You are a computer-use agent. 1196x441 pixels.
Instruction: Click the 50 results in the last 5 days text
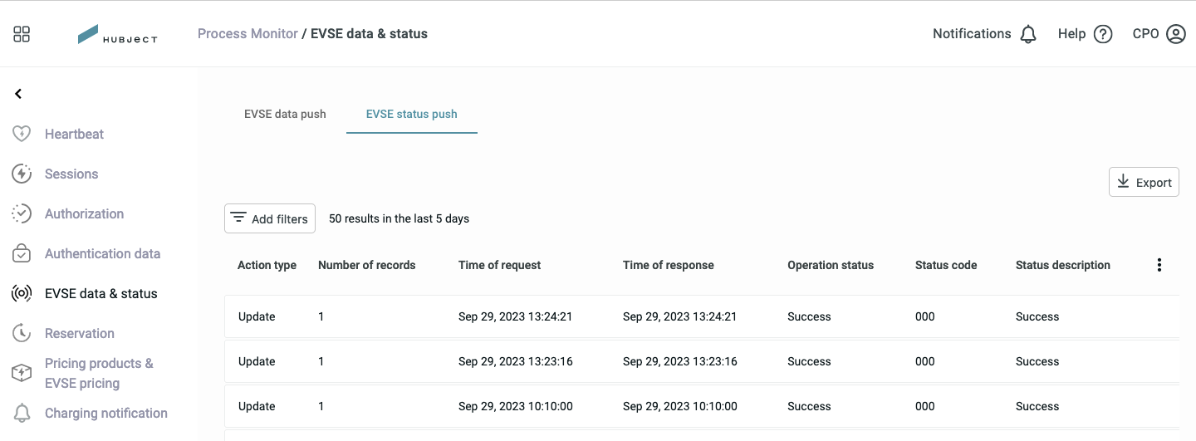(399, 218)
